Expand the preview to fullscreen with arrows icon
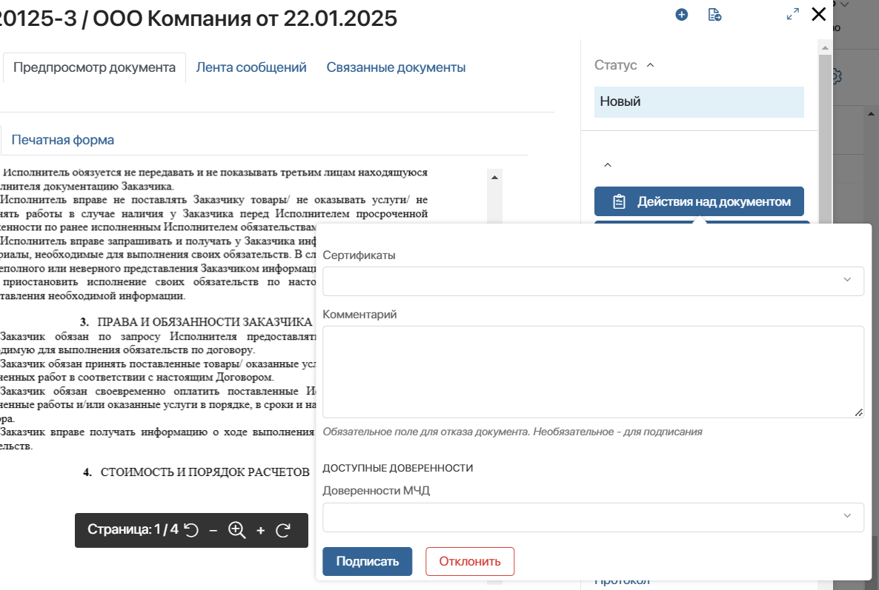 pyautogui.click(x=792, y=13)
